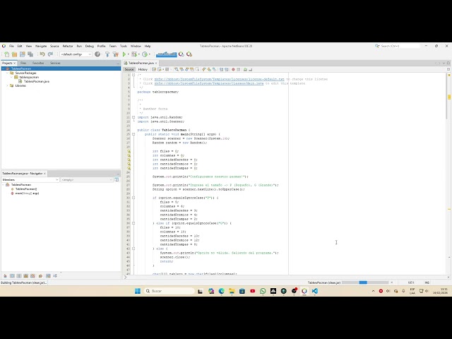Click the Clean and Build Project icon

116,54
